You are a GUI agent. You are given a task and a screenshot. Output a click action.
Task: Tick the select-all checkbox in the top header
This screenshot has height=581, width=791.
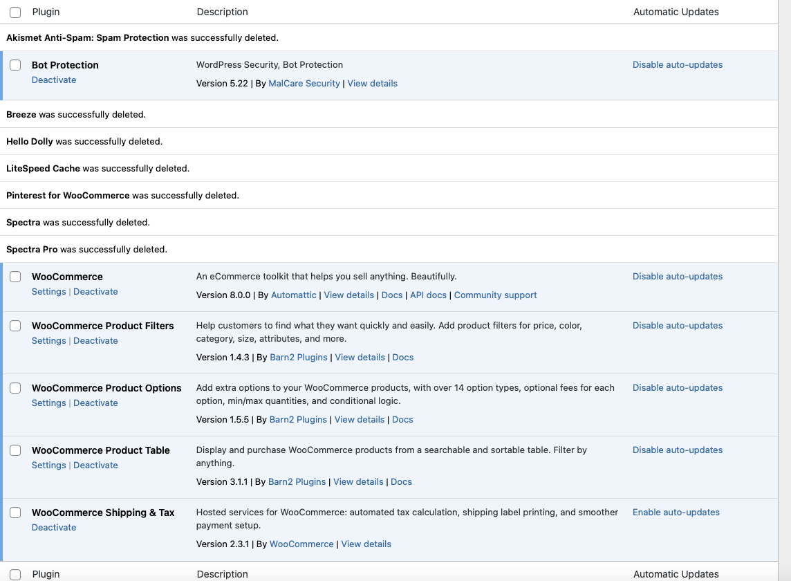15,12
